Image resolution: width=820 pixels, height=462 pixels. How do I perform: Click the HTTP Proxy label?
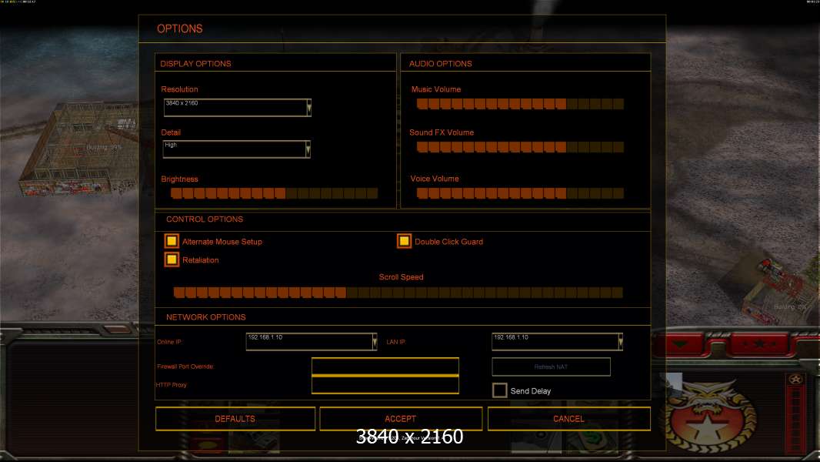[x=171, y=385]
